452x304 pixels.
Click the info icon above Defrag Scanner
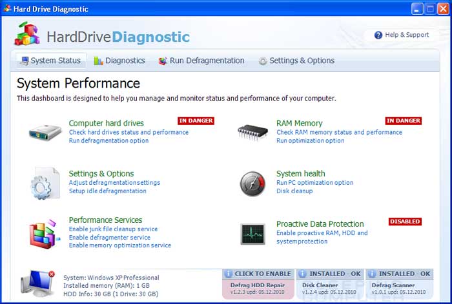tap(372, 274)
